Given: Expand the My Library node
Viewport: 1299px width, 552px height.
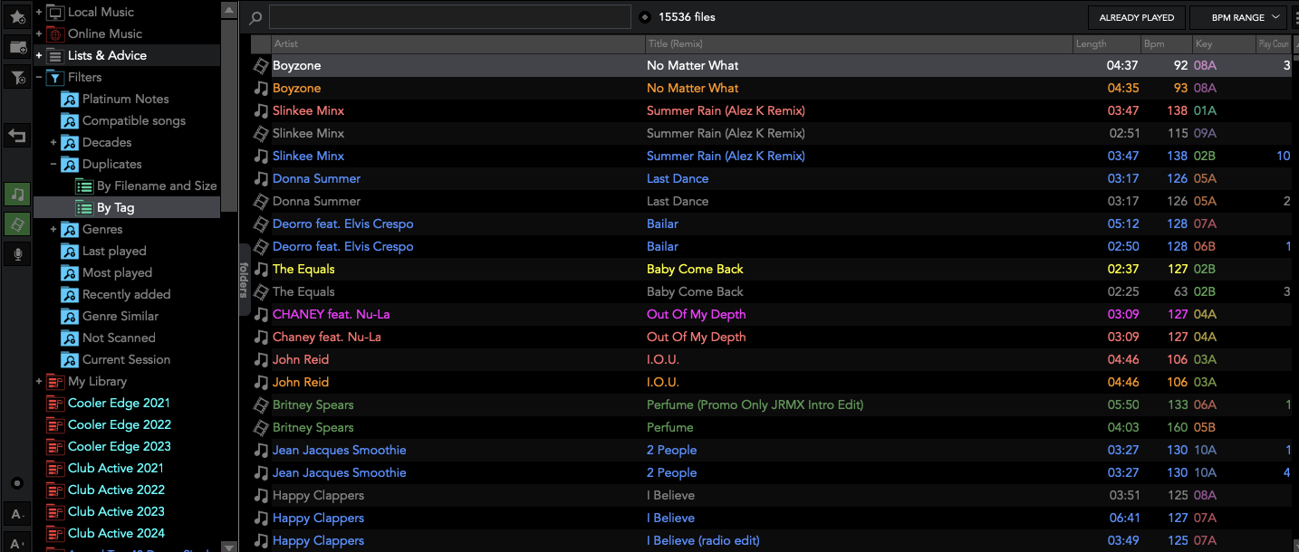Looking at the screenshot, I should [39, 381].
